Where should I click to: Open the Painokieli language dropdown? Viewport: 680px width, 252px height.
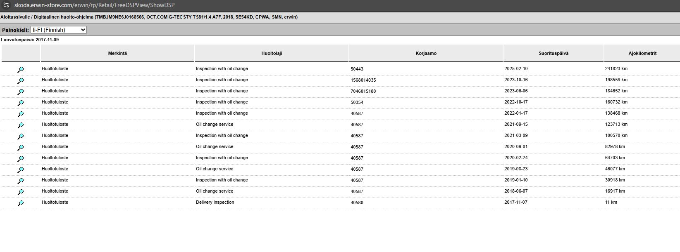click(58, 30)
